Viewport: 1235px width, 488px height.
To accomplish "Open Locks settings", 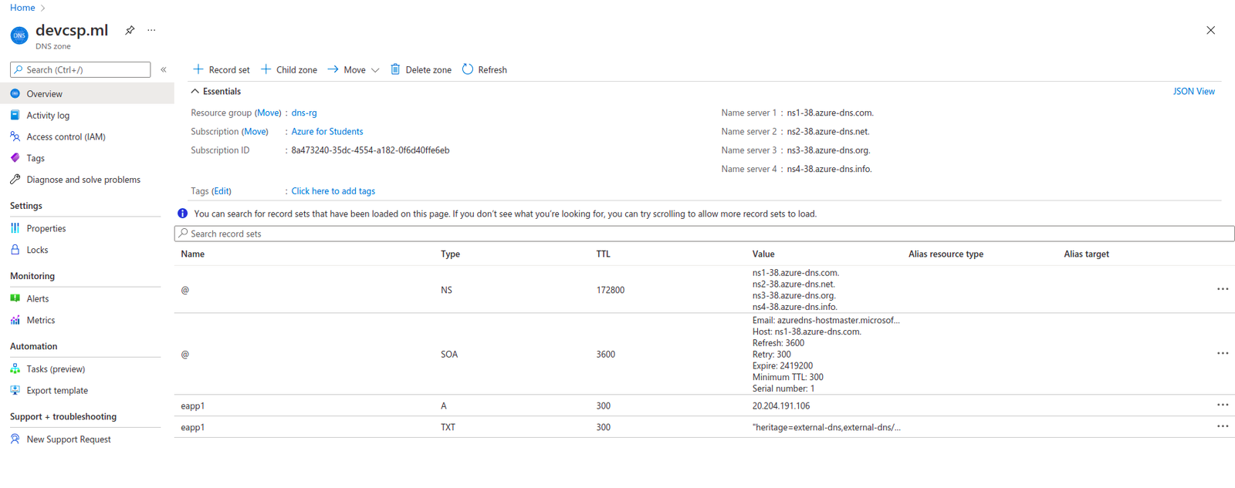I will click(37, 250).
